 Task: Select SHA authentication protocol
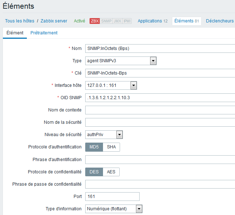click(x=111, y=147)
